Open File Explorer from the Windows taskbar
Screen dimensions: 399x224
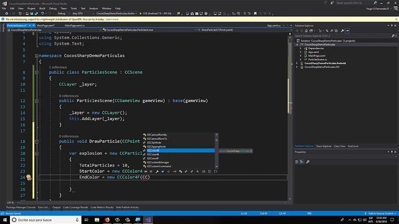[x=97, y=220]
